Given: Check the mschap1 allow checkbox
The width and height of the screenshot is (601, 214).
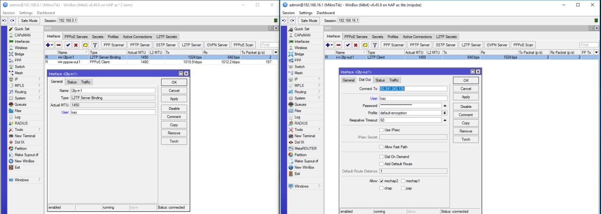Looking at the screenshot, I should 403,181.
